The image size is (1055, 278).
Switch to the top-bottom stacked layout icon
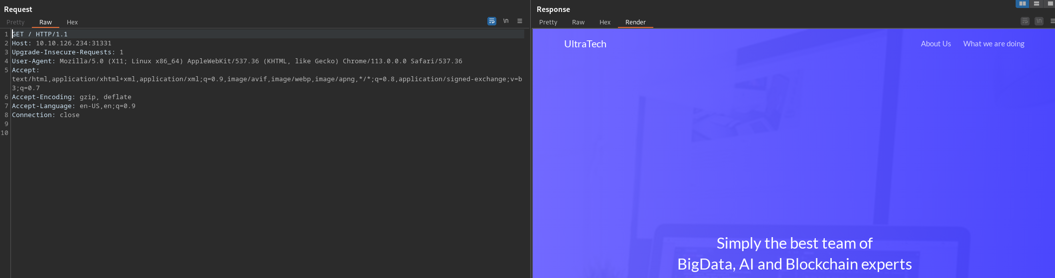click(1036, 3)
